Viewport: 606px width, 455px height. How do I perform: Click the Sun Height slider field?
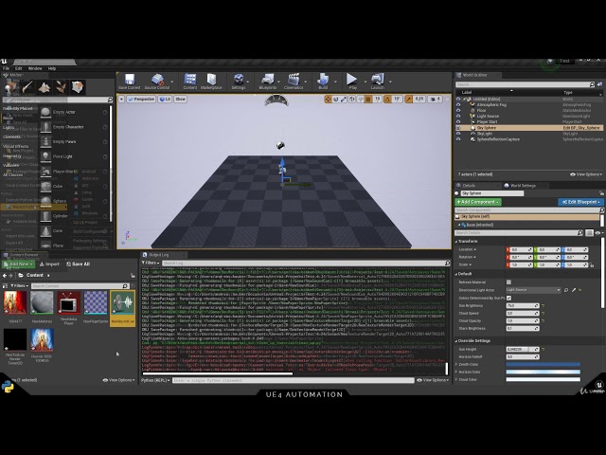523,350
